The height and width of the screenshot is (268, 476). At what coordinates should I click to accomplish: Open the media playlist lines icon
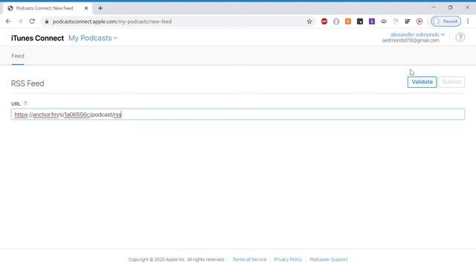[x=408, y=22]
